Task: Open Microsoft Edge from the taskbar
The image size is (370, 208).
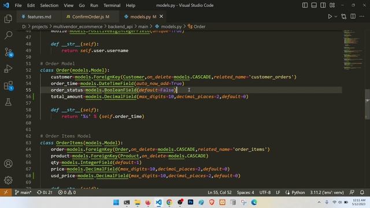Action: tap(254, 202)
